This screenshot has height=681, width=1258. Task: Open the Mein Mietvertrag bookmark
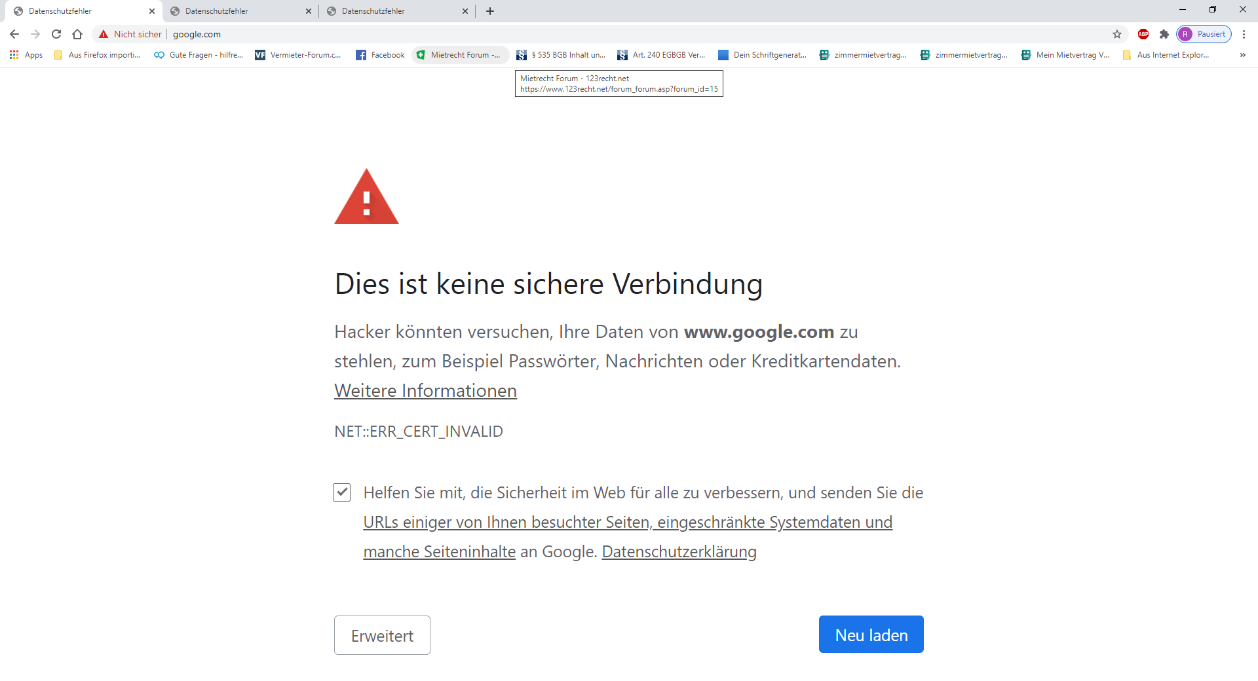tap(1065, 55)
